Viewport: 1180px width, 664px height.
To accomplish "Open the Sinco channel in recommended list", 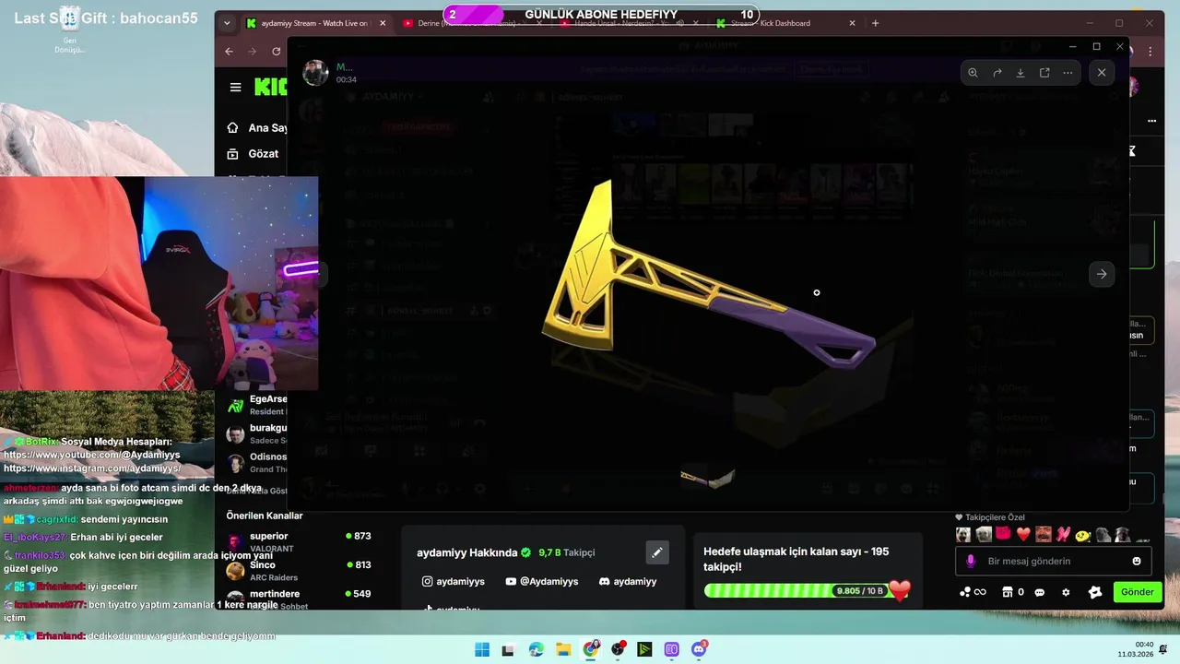I will [x=299, y=570].
